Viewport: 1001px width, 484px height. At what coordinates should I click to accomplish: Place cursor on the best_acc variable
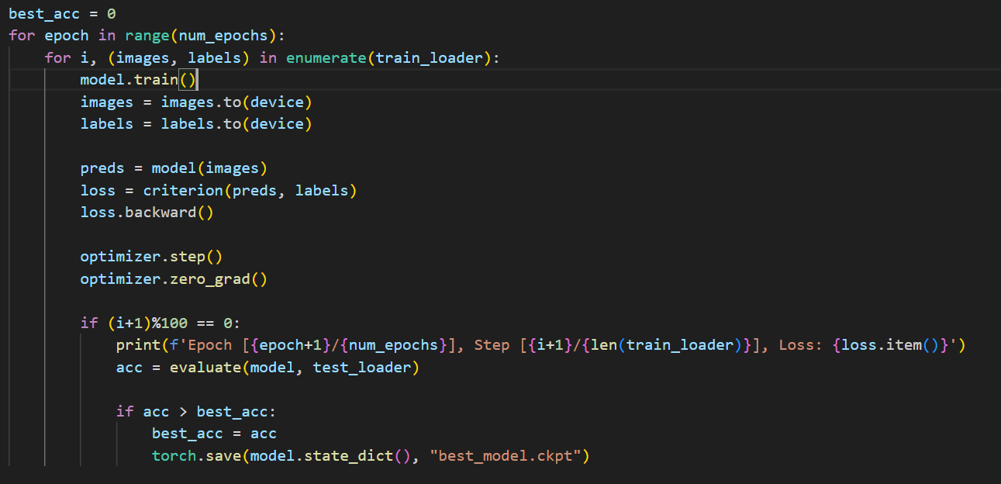[44, 13]
